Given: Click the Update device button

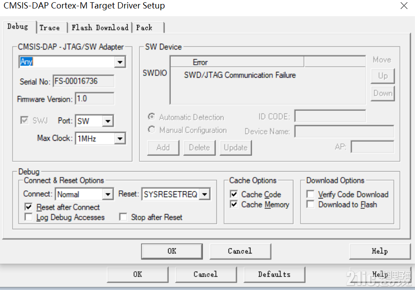Looking at the screenshot, I should coord(236,147).
